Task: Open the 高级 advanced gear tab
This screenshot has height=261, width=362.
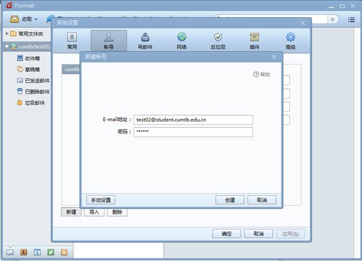Action: click(290, 41)
